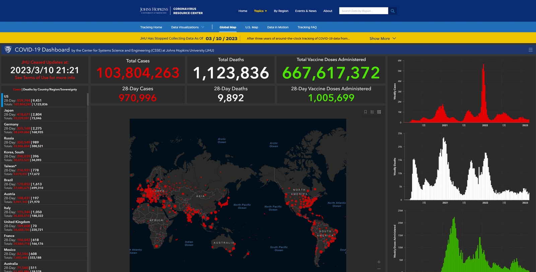Click the JHU shield logo in dashboard header

click(x=8, y=50)
